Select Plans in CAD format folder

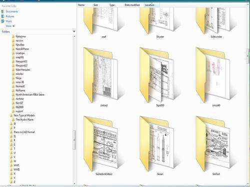[x=24, y=132]
